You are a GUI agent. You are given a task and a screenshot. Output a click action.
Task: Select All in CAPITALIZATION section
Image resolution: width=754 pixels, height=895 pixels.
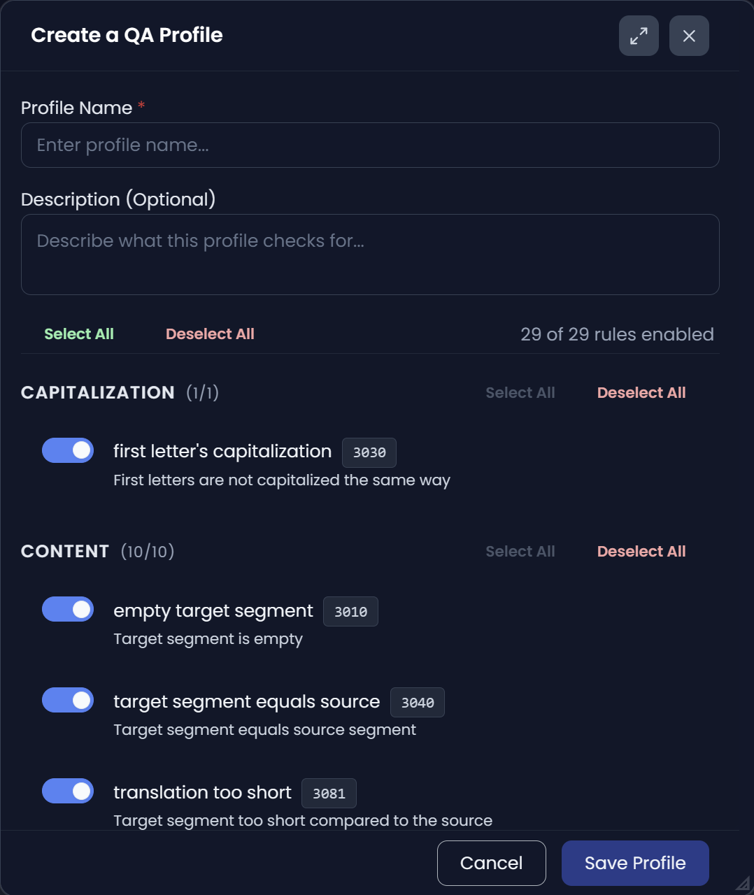[x=520, y=392]
